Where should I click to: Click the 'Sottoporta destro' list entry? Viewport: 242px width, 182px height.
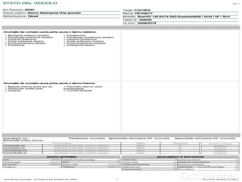(81, 45)
